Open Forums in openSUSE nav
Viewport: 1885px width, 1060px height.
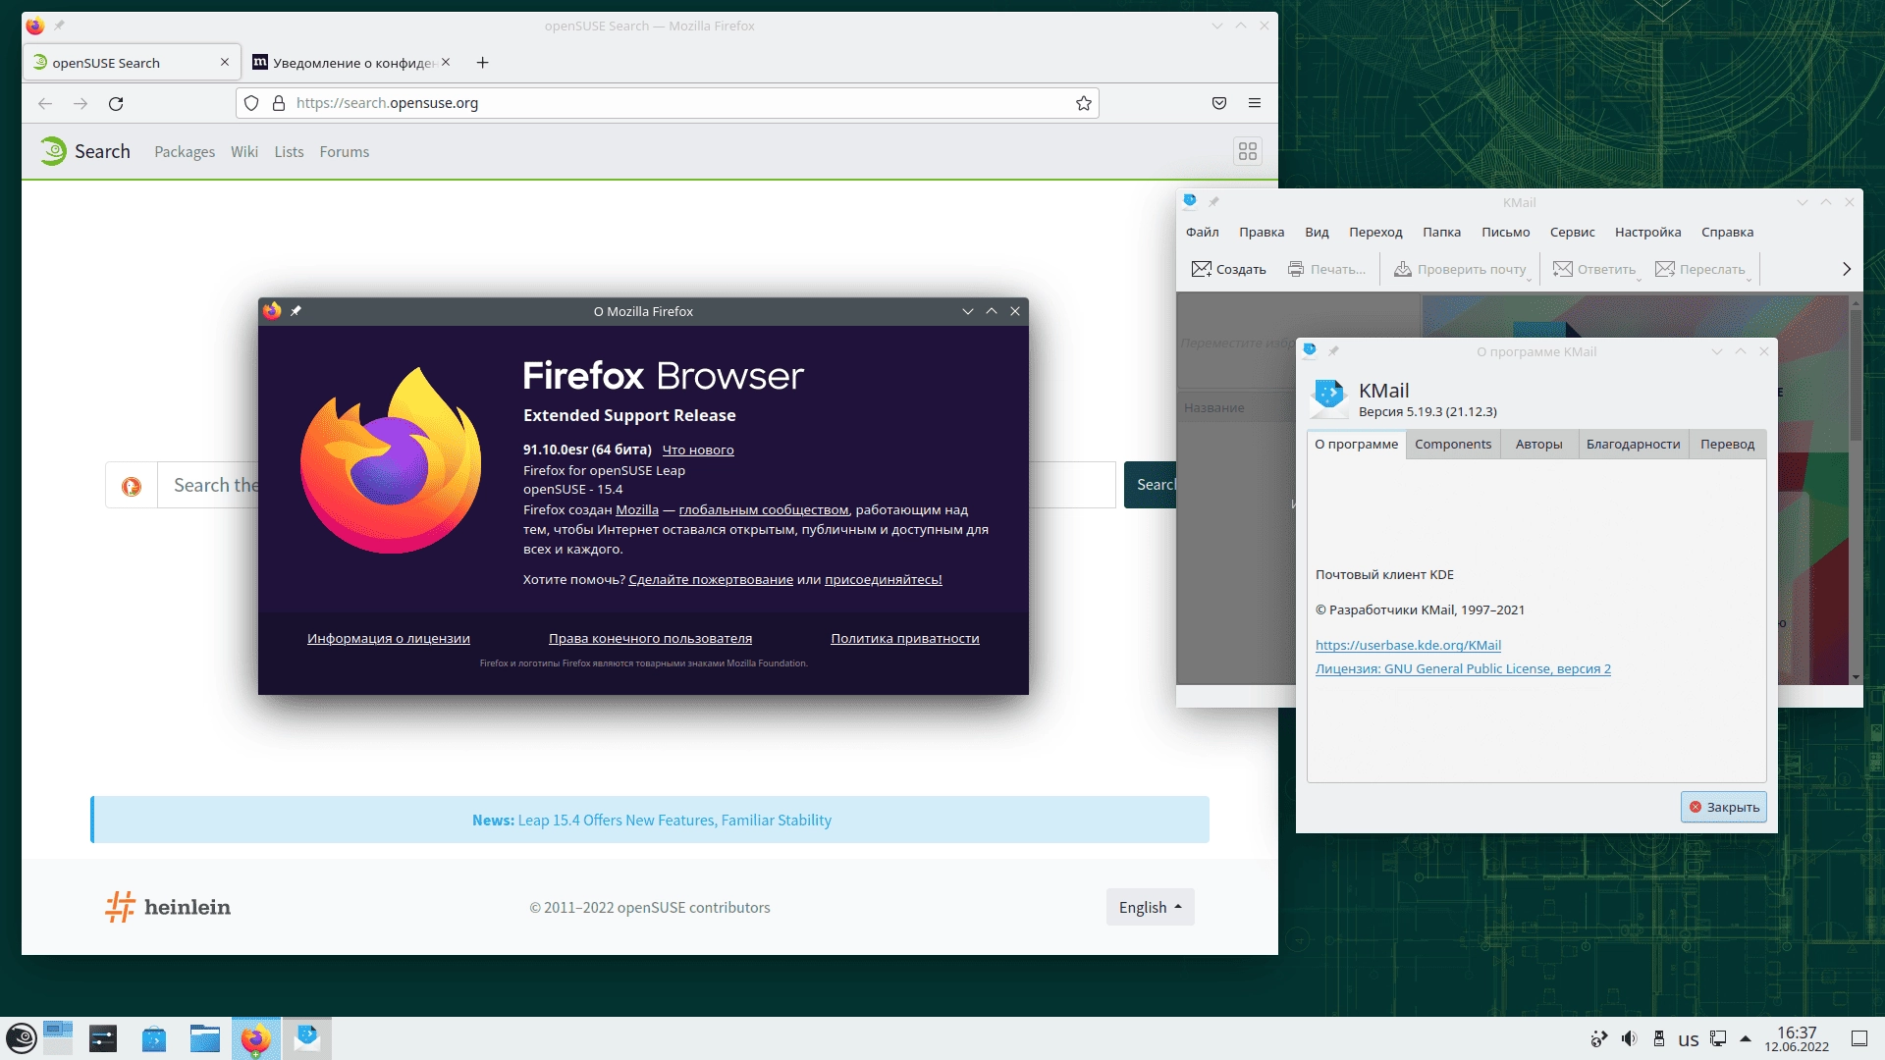click(344, 152)
